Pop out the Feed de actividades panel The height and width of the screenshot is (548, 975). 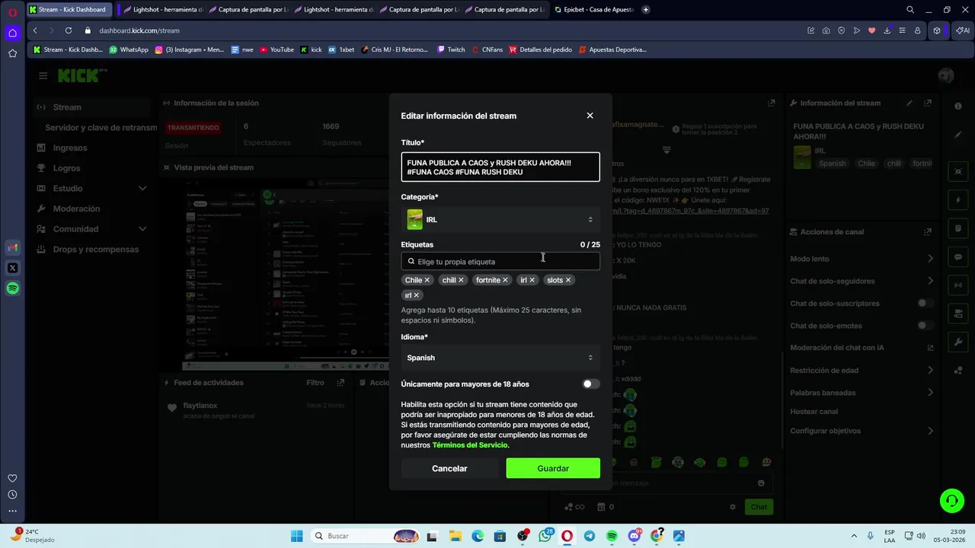[x=341, y=383]
